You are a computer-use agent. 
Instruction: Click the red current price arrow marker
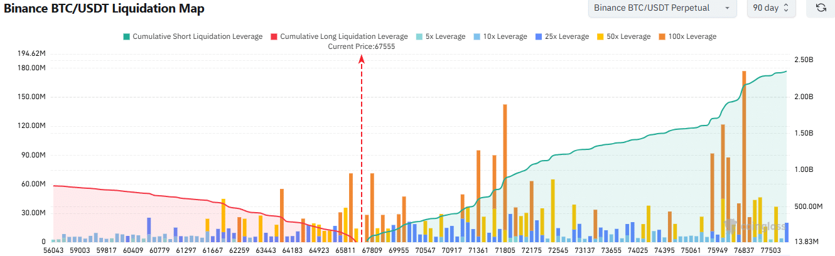click(x=362, y=58)
